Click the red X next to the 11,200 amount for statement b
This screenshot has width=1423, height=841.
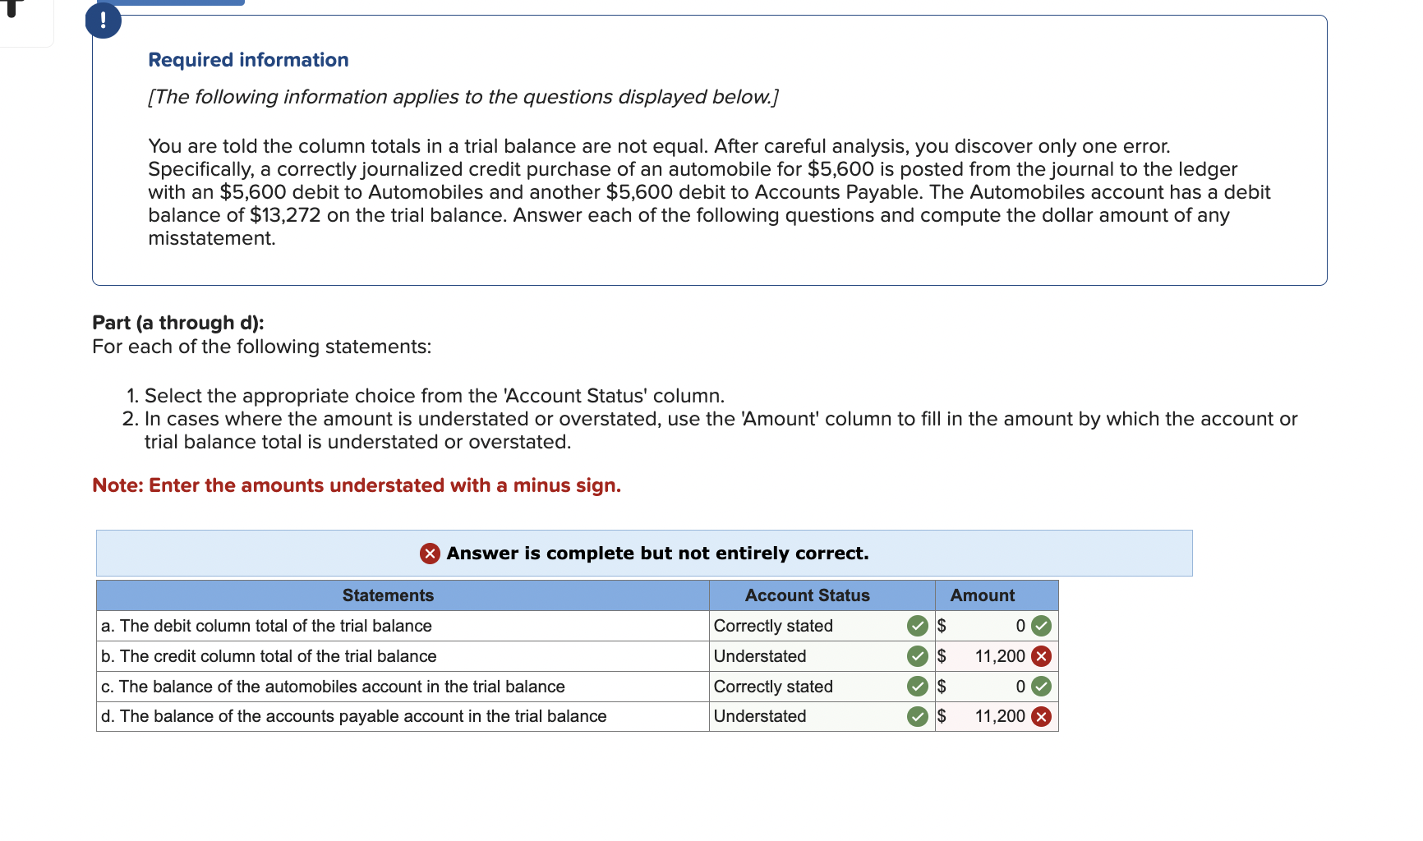[x=1042, y=657]
